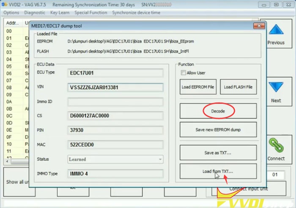Select address row 11 in unit list
The width and height of the screenshot is (296, 208).
click(16, 151)
